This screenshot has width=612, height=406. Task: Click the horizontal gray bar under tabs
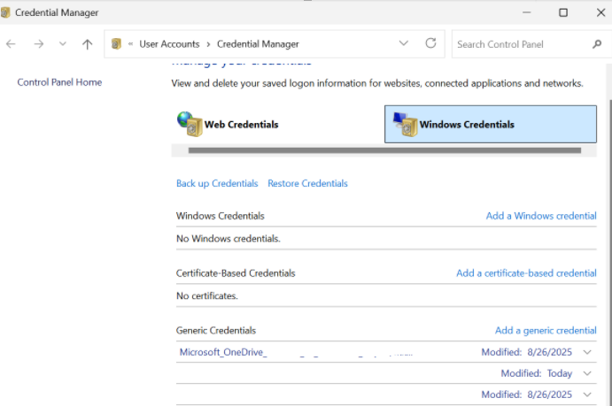click(x=384, y=150)
